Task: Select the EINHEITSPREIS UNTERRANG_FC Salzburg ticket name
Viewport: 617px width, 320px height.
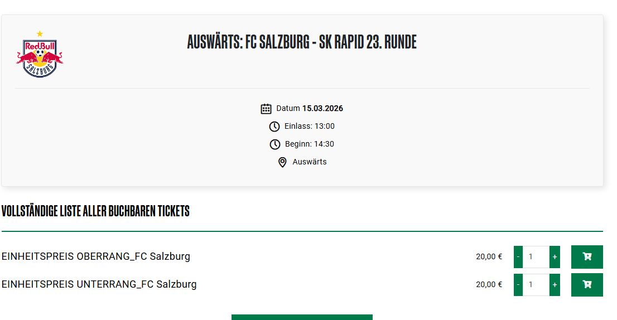Action: click(x=99, y=284)
